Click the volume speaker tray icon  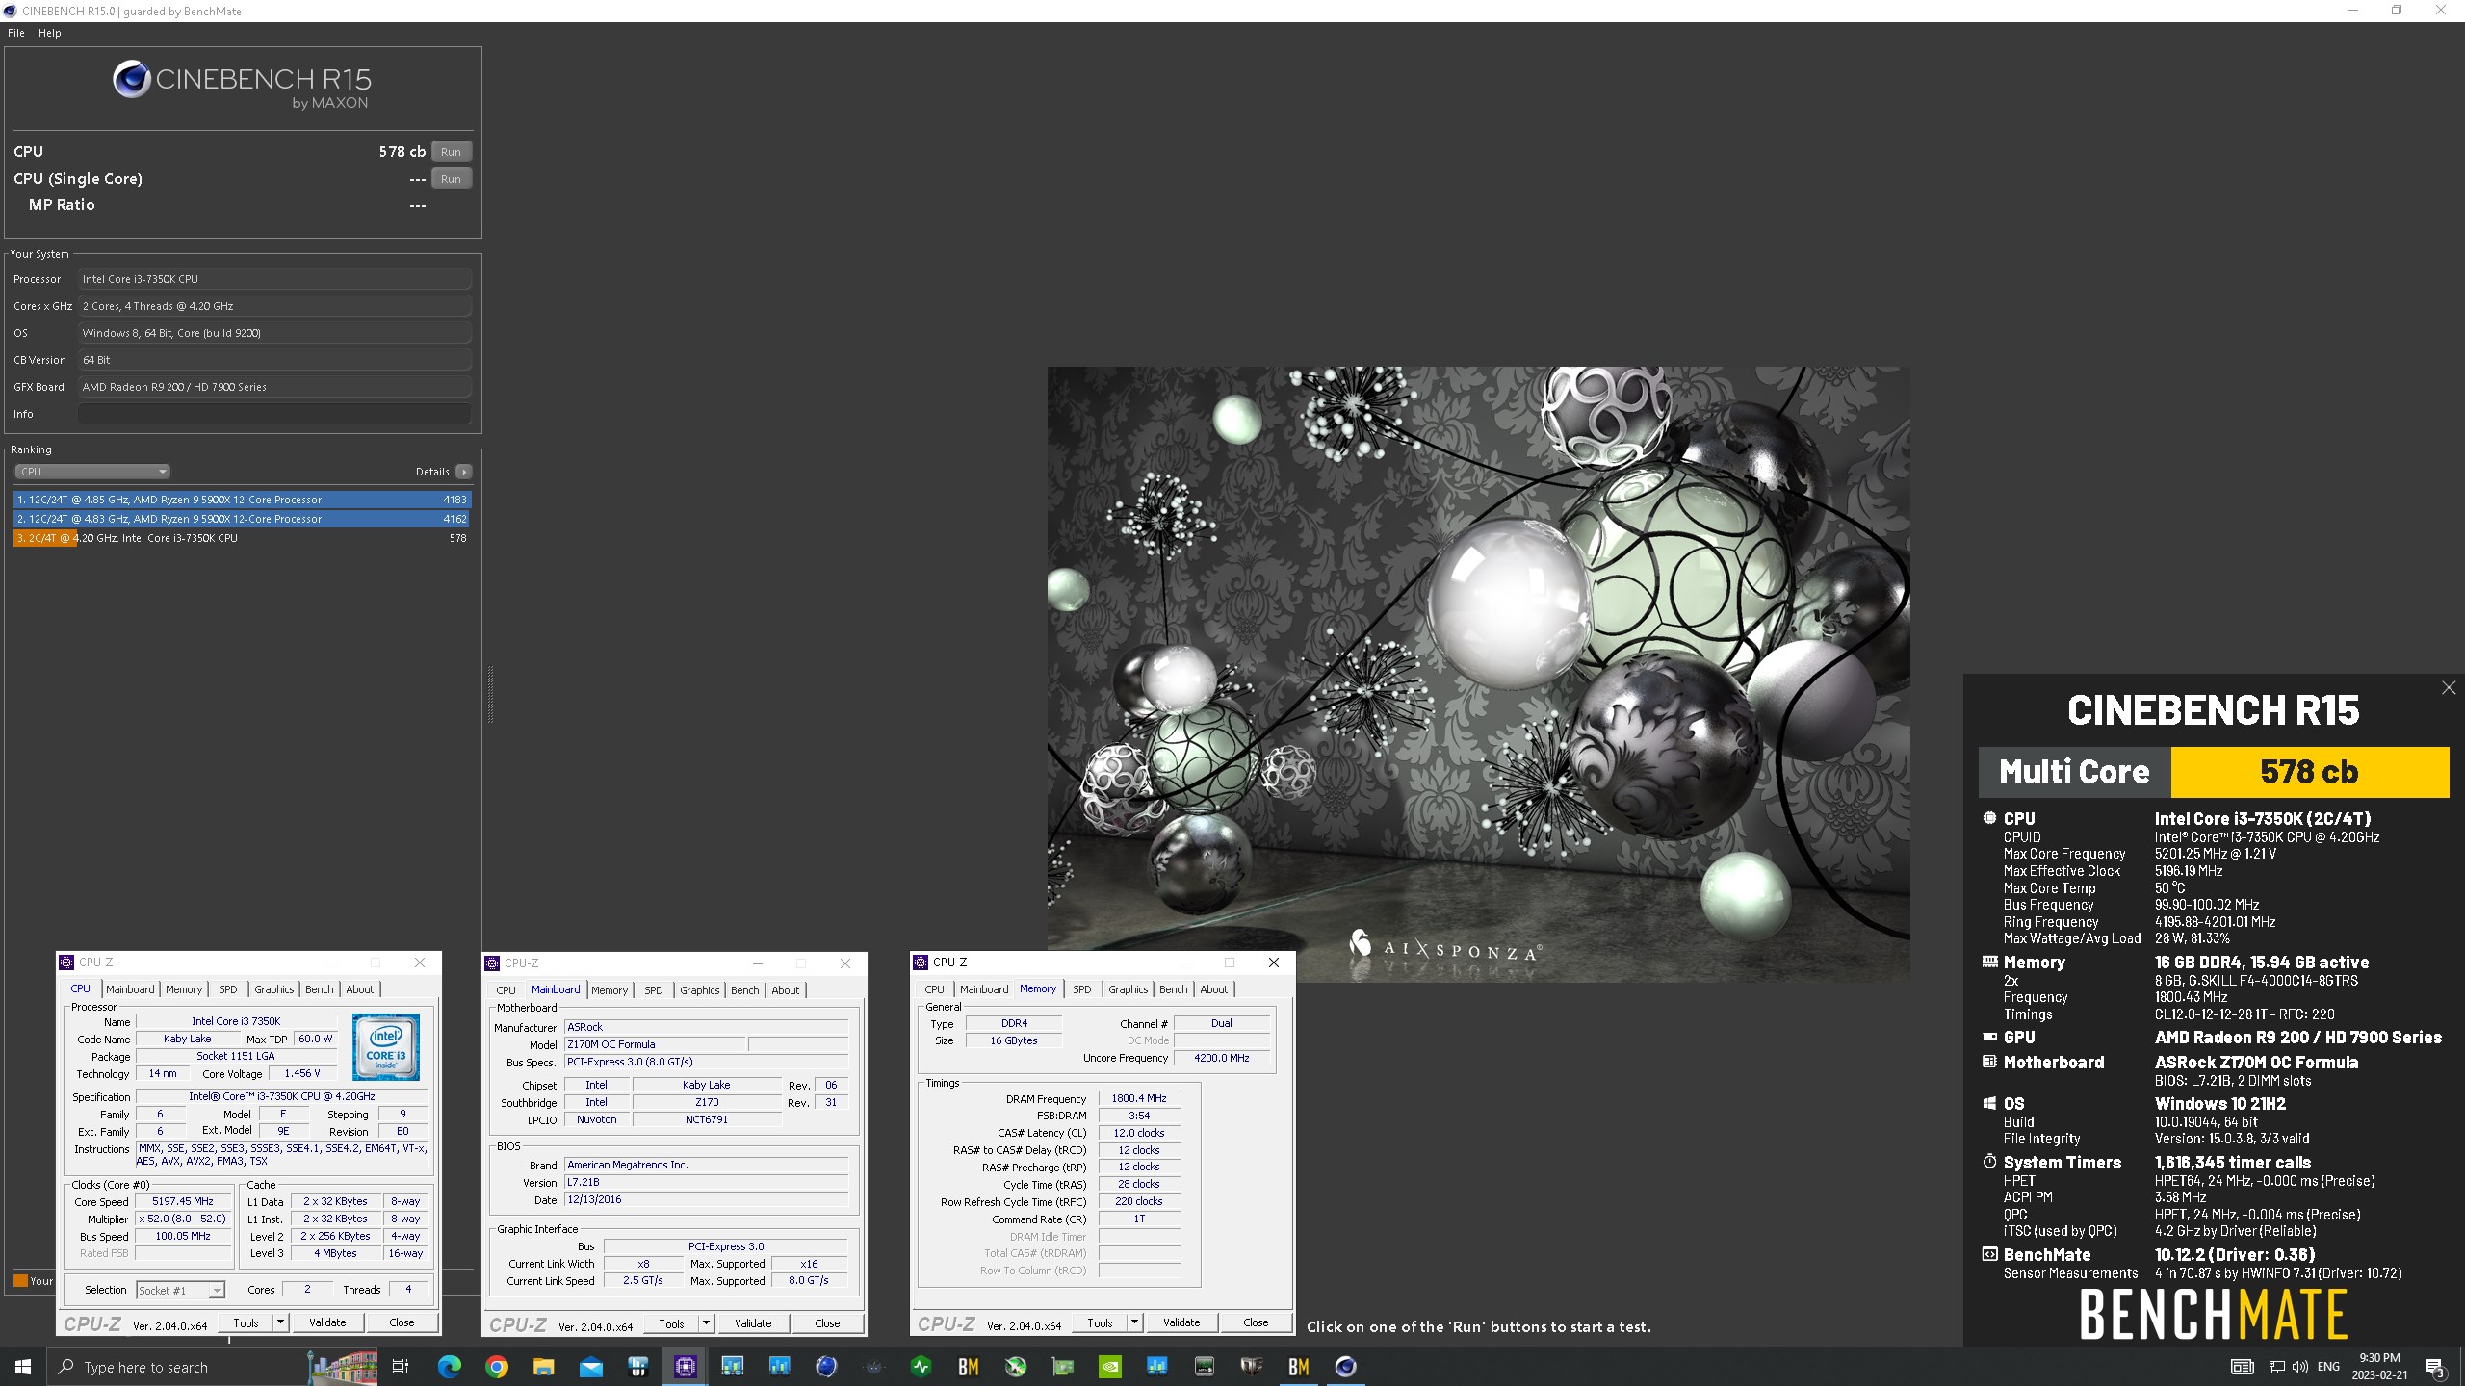tap(2300, 1367)
